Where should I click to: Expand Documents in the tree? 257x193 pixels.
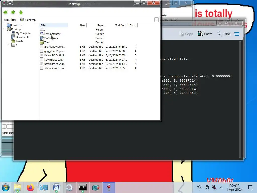pyautogui.click(x=9, y=37)
